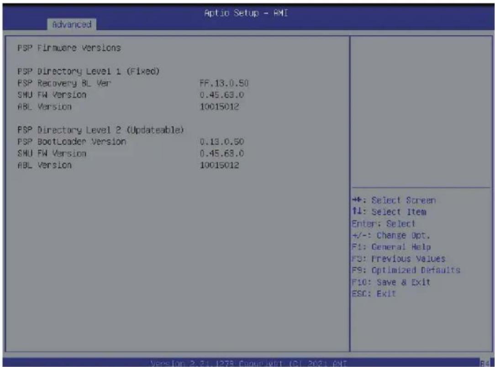The height and width of the screenshot is (367, 495).
Task: Click the 'F9: Optimized Defaults' line
Action: 406,270
